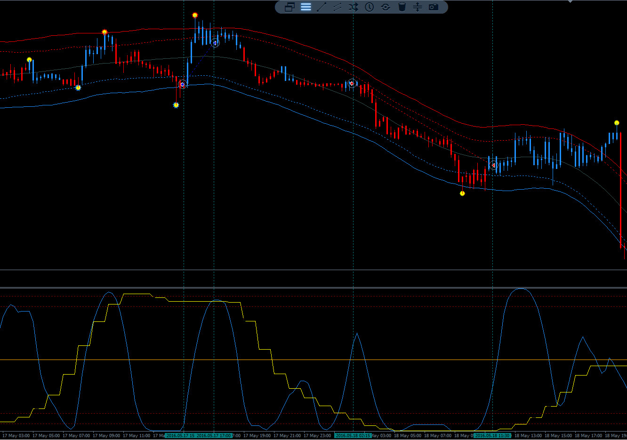The width and height of the screenshot is (627, 440).
Task: Select the orange horizontal level line in indicator
Action: pyautogui.click(x=313, y=360)
